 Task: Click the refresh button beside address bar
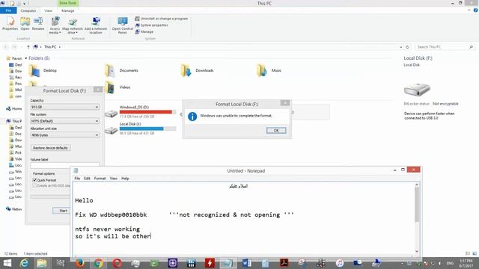pyautogui.click(x=407, y=47)
